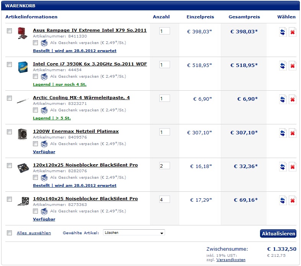Refresh the Arctic Cooling MX-4 item row
The image size is (301, 266).
point(283,100)
